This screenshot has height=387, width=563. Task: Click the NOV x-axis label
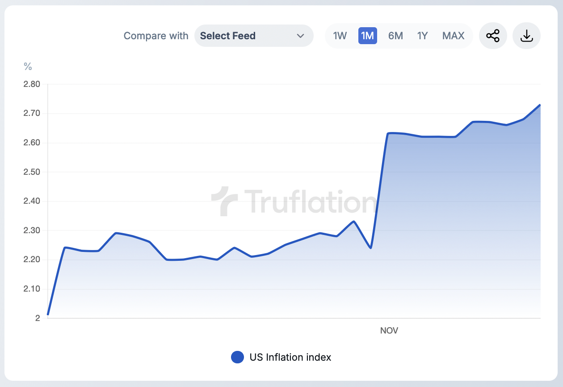[x=389, y=330]
